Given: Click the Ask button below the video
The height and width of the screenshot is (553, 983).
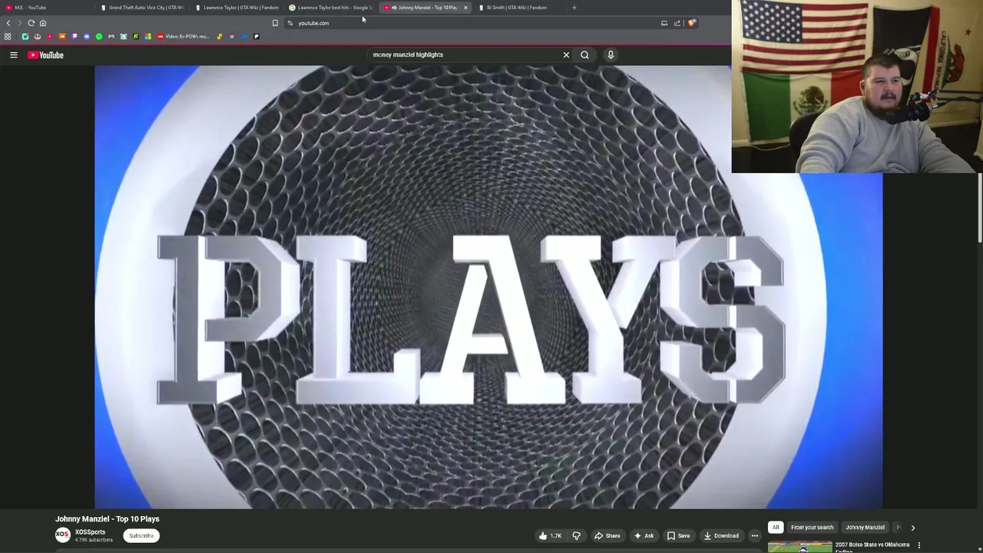Looking at the screenshot, I should tap(644, 535).
